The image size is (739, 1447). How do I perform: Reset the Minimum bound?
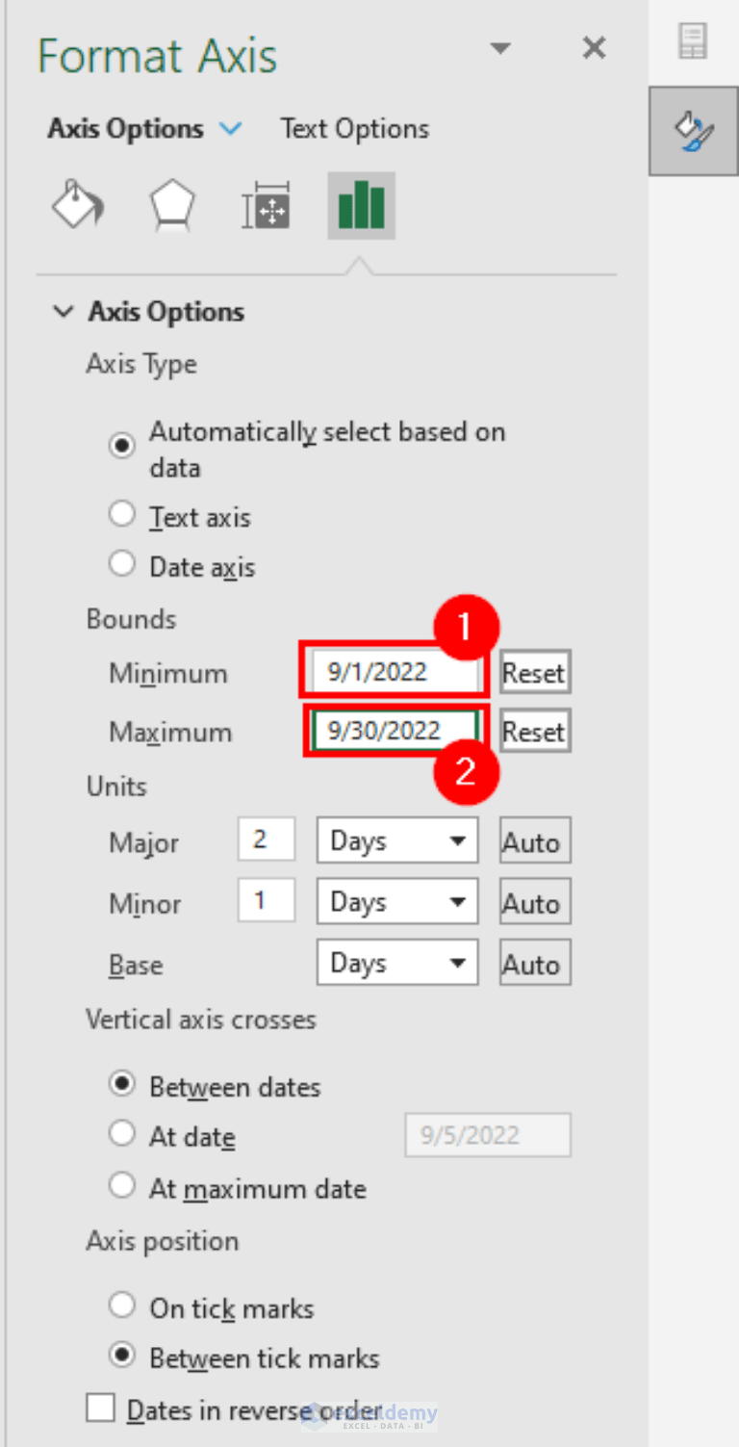click(534, 672)
